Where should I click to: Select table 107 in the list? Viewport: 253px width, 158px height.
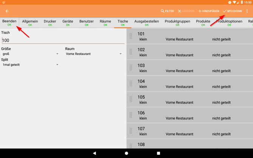click(189, 131)
